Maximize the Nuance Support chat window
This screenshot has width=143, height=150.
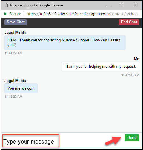122,5
